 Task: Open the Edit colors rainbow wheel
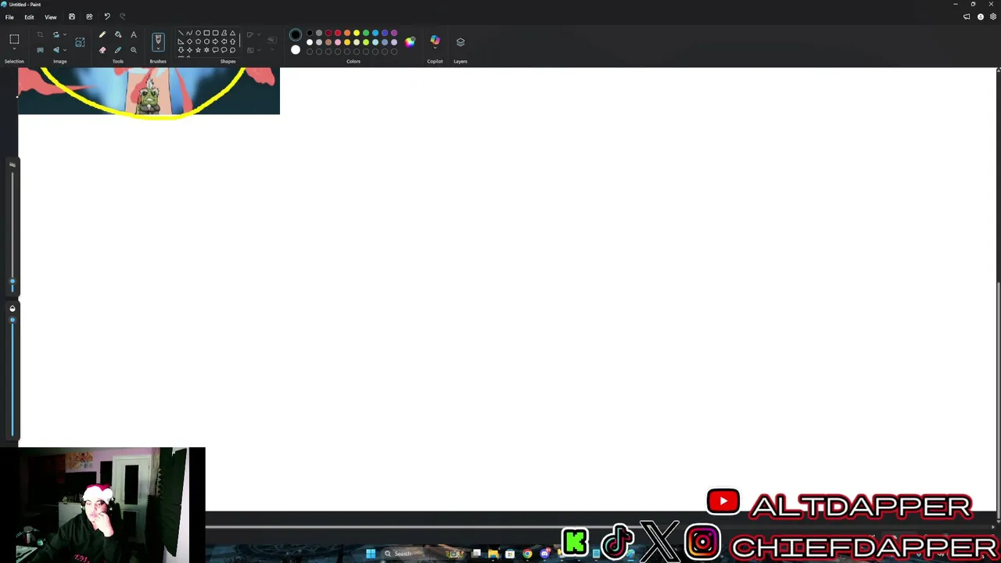(410, 41)
